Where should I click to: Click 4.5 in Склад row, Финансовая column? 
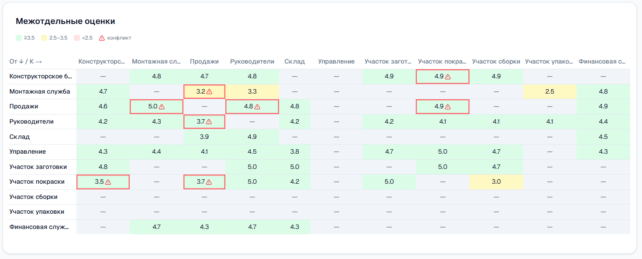pos(603,137)
